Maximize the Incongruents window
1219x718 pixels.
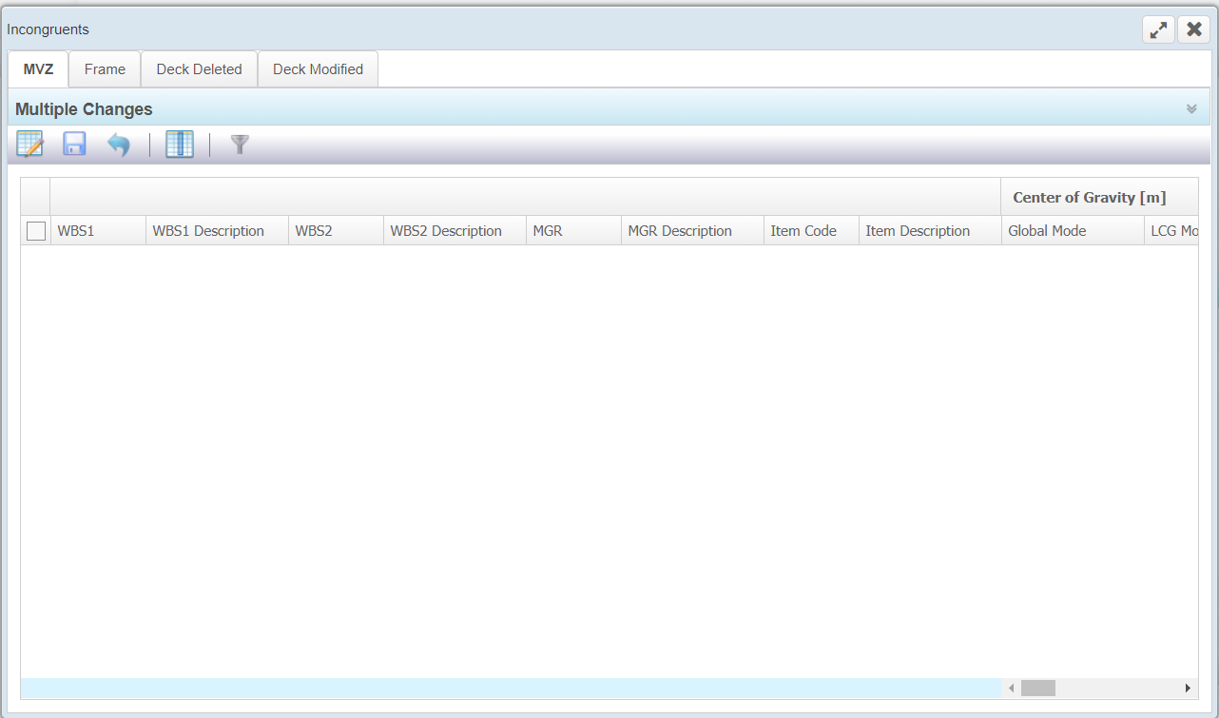1158,29
